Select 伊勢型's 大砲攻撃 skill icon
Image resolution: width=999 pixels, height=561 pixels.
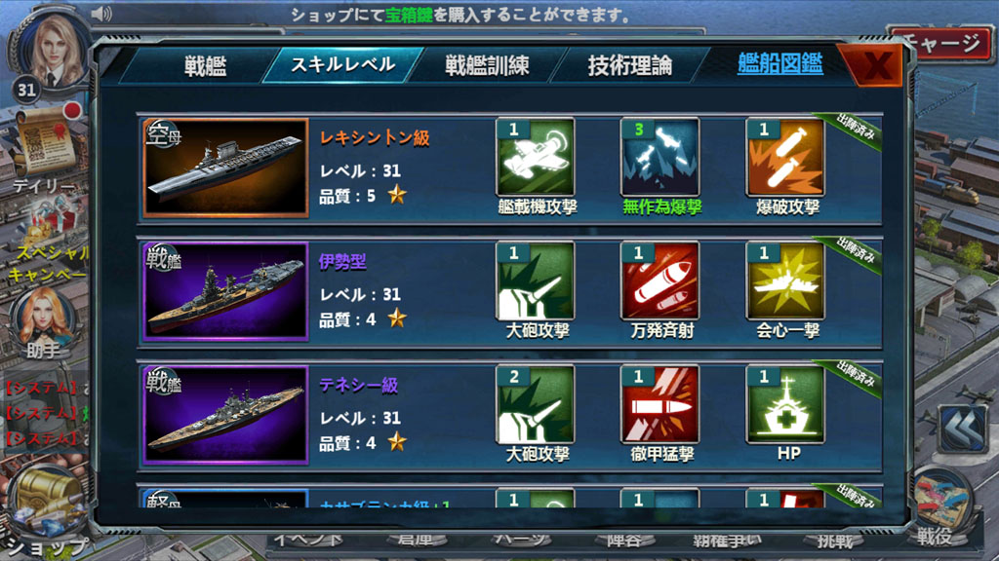point(536,280)
